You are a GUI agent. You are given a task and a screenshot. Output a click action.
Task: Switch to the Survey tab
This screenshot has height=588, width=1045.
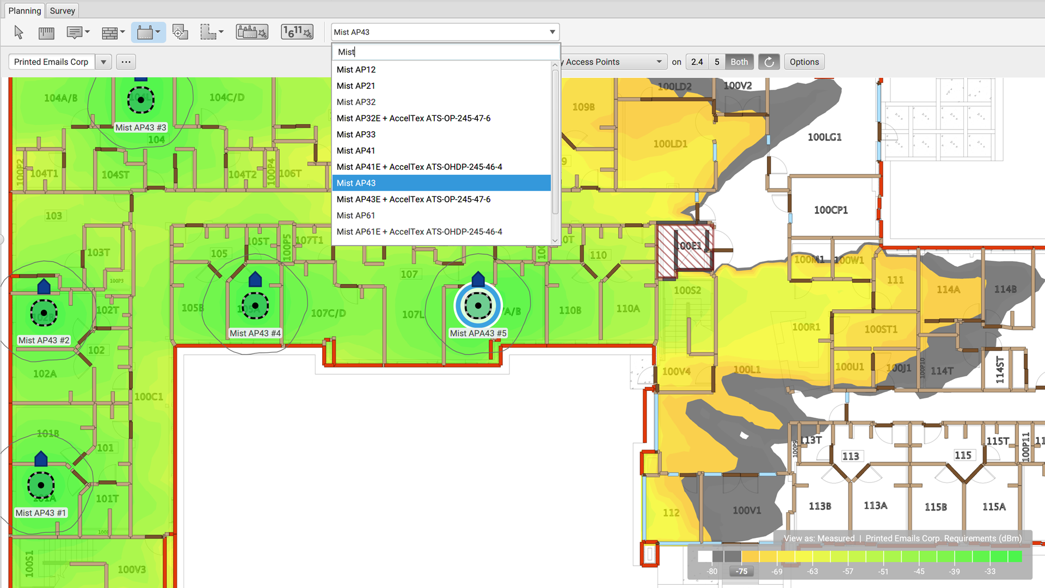(62, 11)
